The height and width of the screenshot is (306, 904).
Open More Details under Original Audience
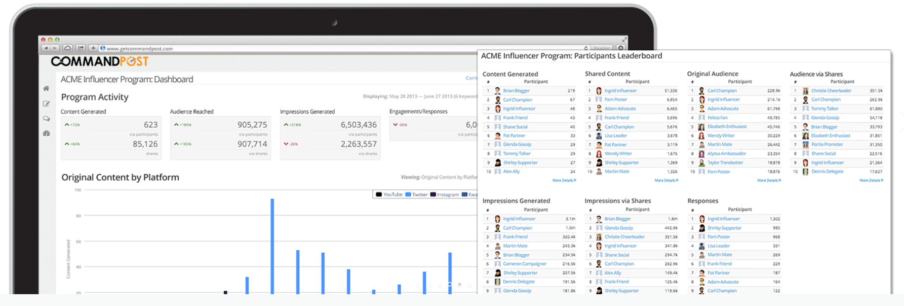(x=769, y=180)
